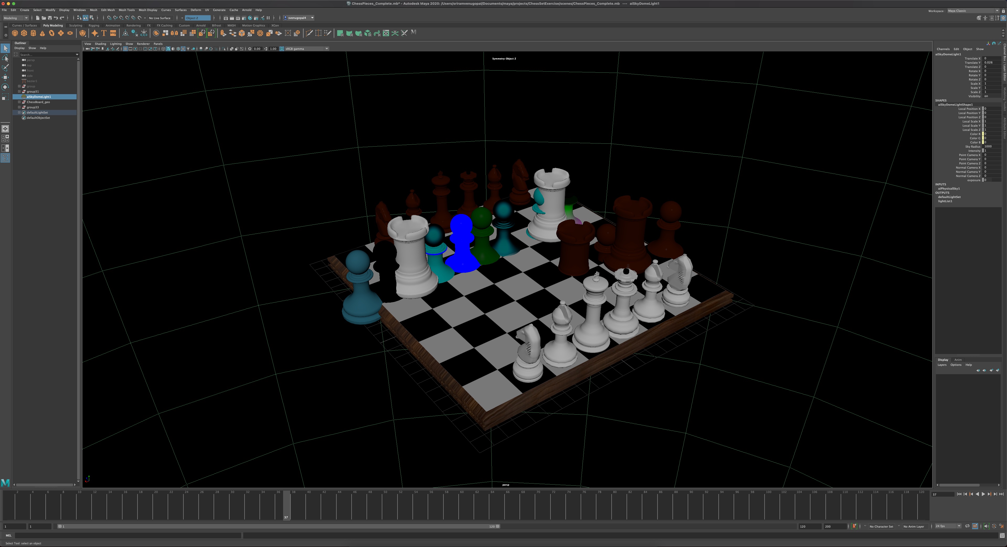Create a polygon cube from the Poly Modeling shelf
The height and width of the screenshot is (547, 1007).
click(x=24, y=33)
